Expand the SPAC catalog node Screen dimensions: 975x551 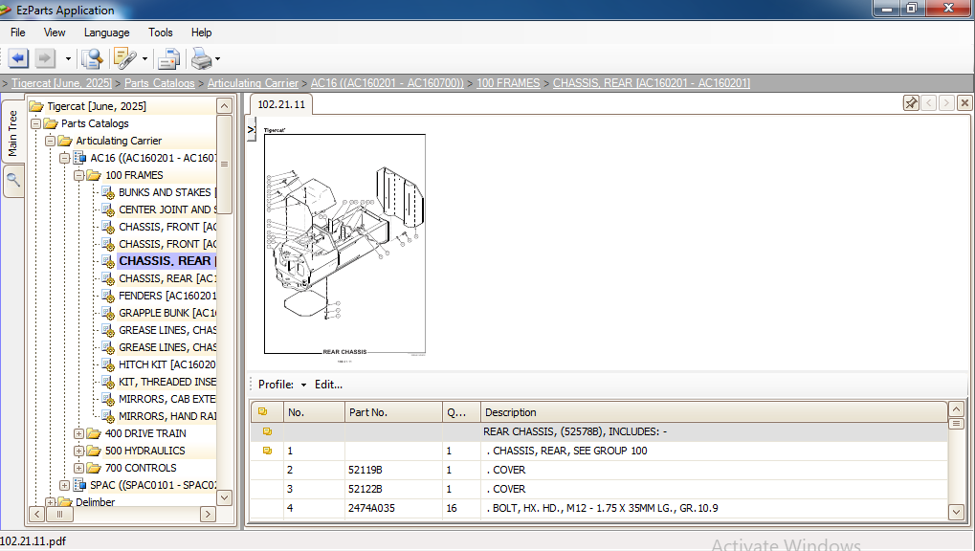[65, 485]
